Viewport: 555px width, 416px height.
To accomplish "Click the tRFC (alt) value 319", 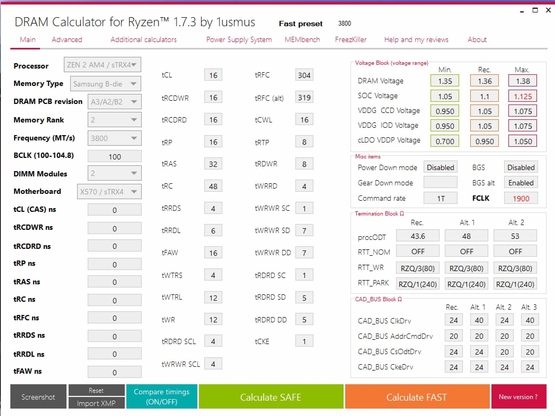I will [x=304, y=97].
